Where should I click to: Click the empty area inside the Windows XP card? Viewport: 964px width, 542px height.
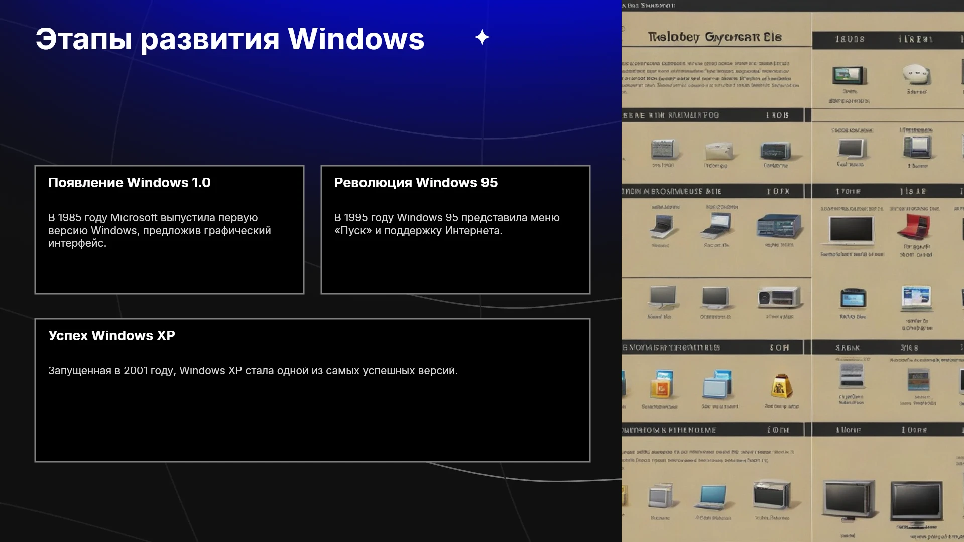312,422
